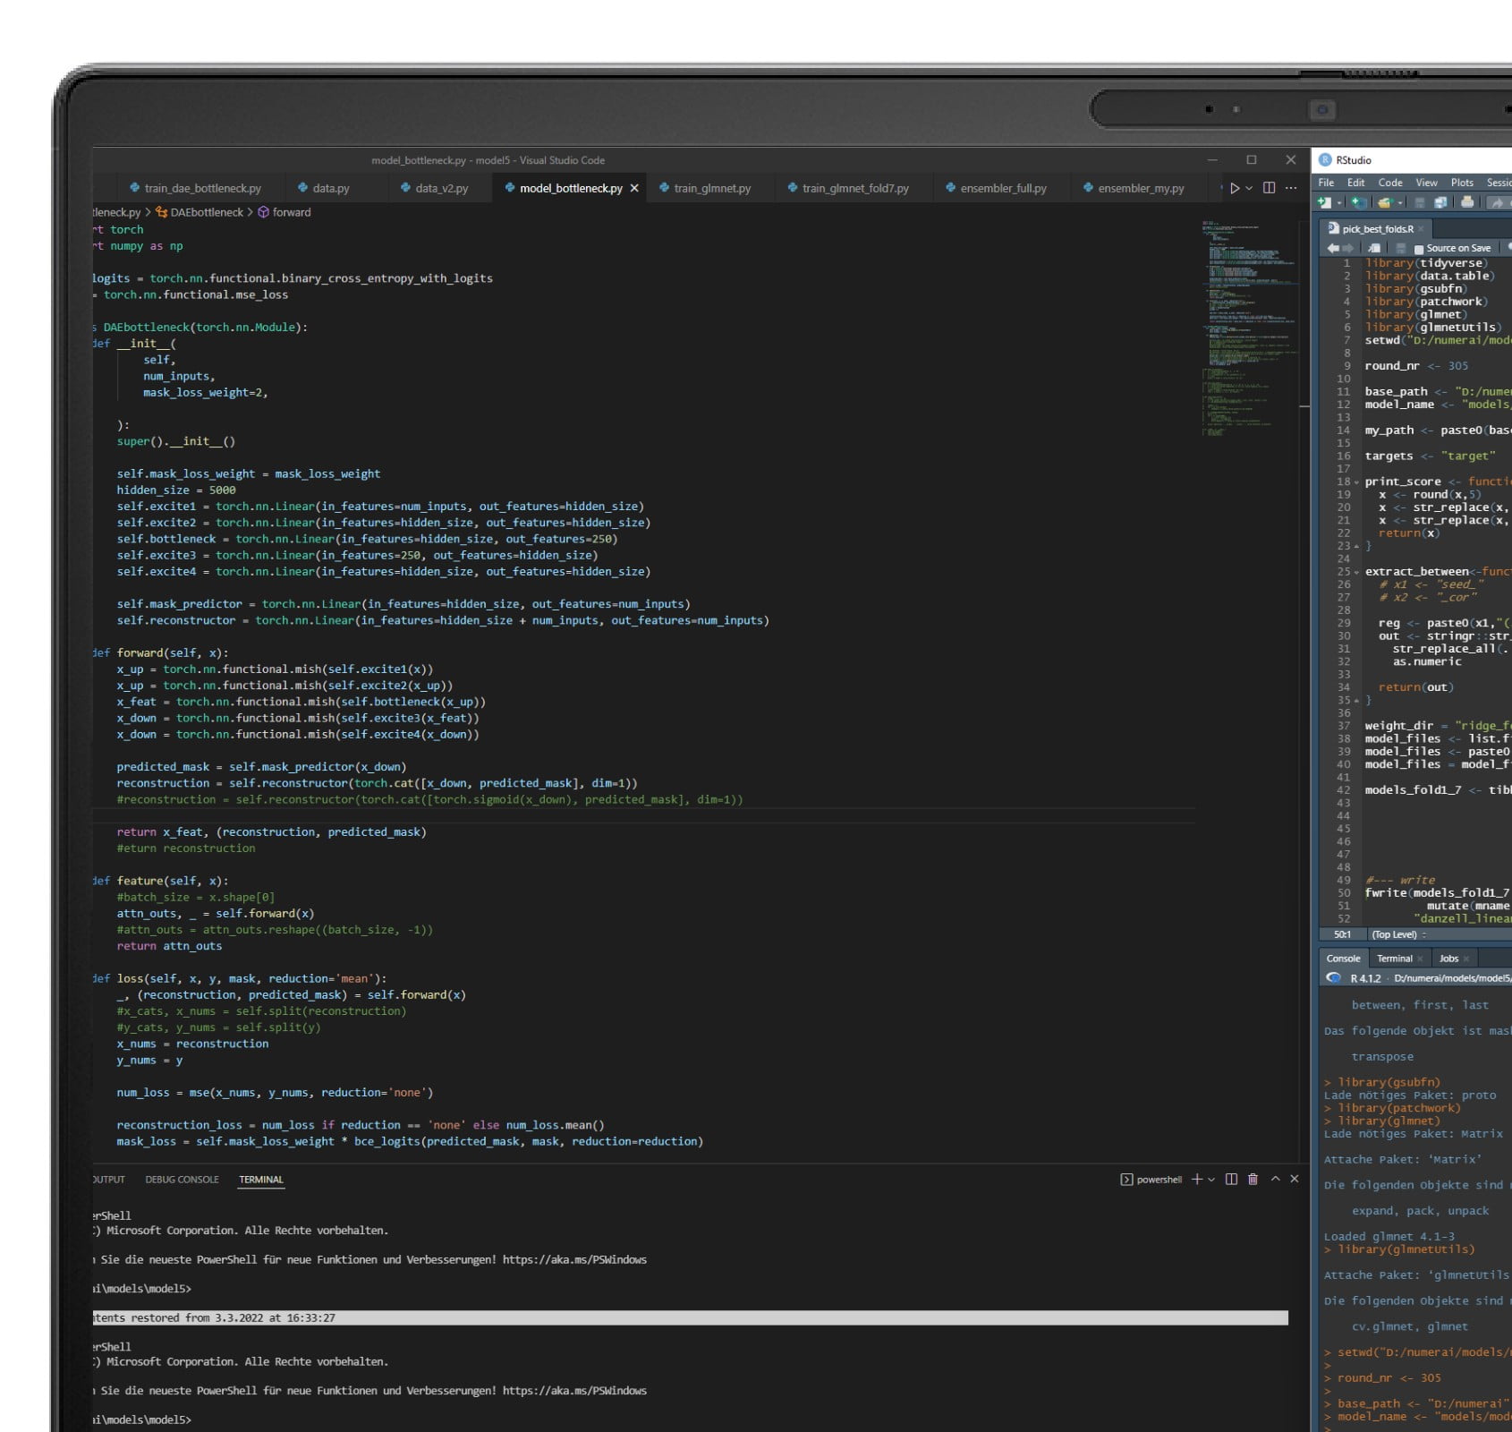The width and height of the screenshot is (1512, 1432).
Task: Split the powershell terminal panel
Action: tap(1231, 1179)
